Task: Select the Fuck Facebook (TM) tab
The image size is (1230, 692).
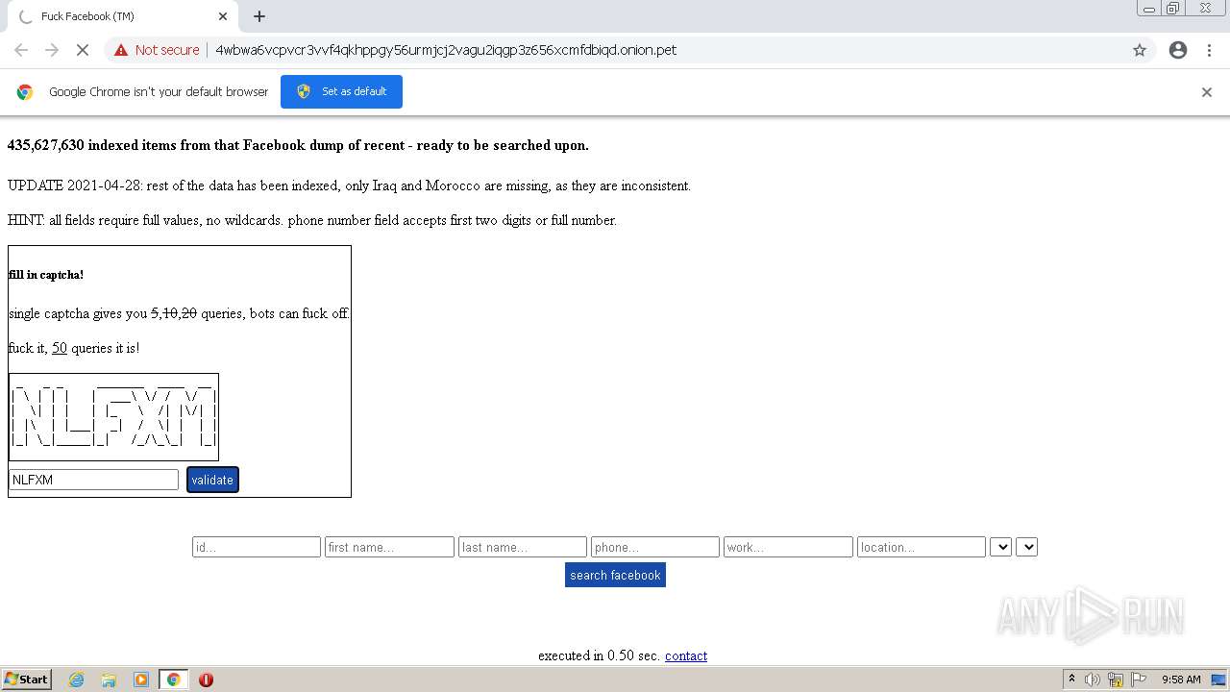Action: click(x=123, y=16)
